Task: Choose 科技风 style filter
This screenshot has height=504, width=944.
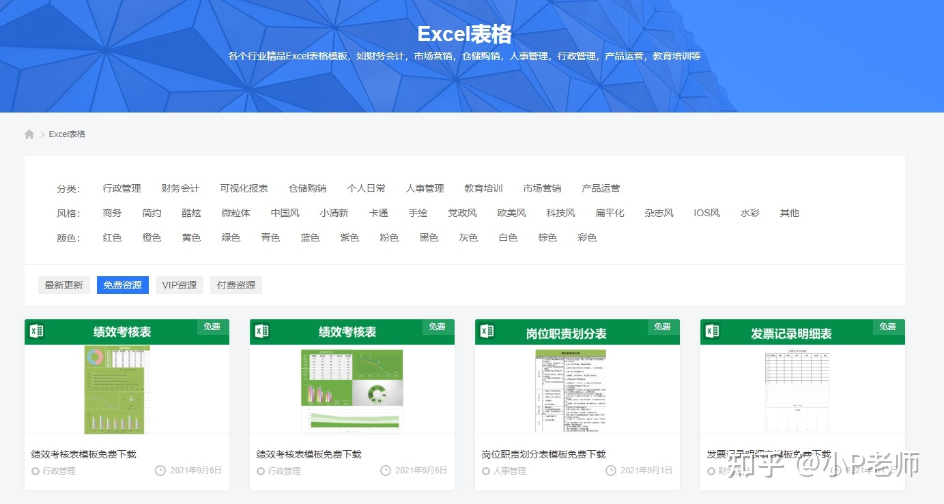Action: [561, 213]
